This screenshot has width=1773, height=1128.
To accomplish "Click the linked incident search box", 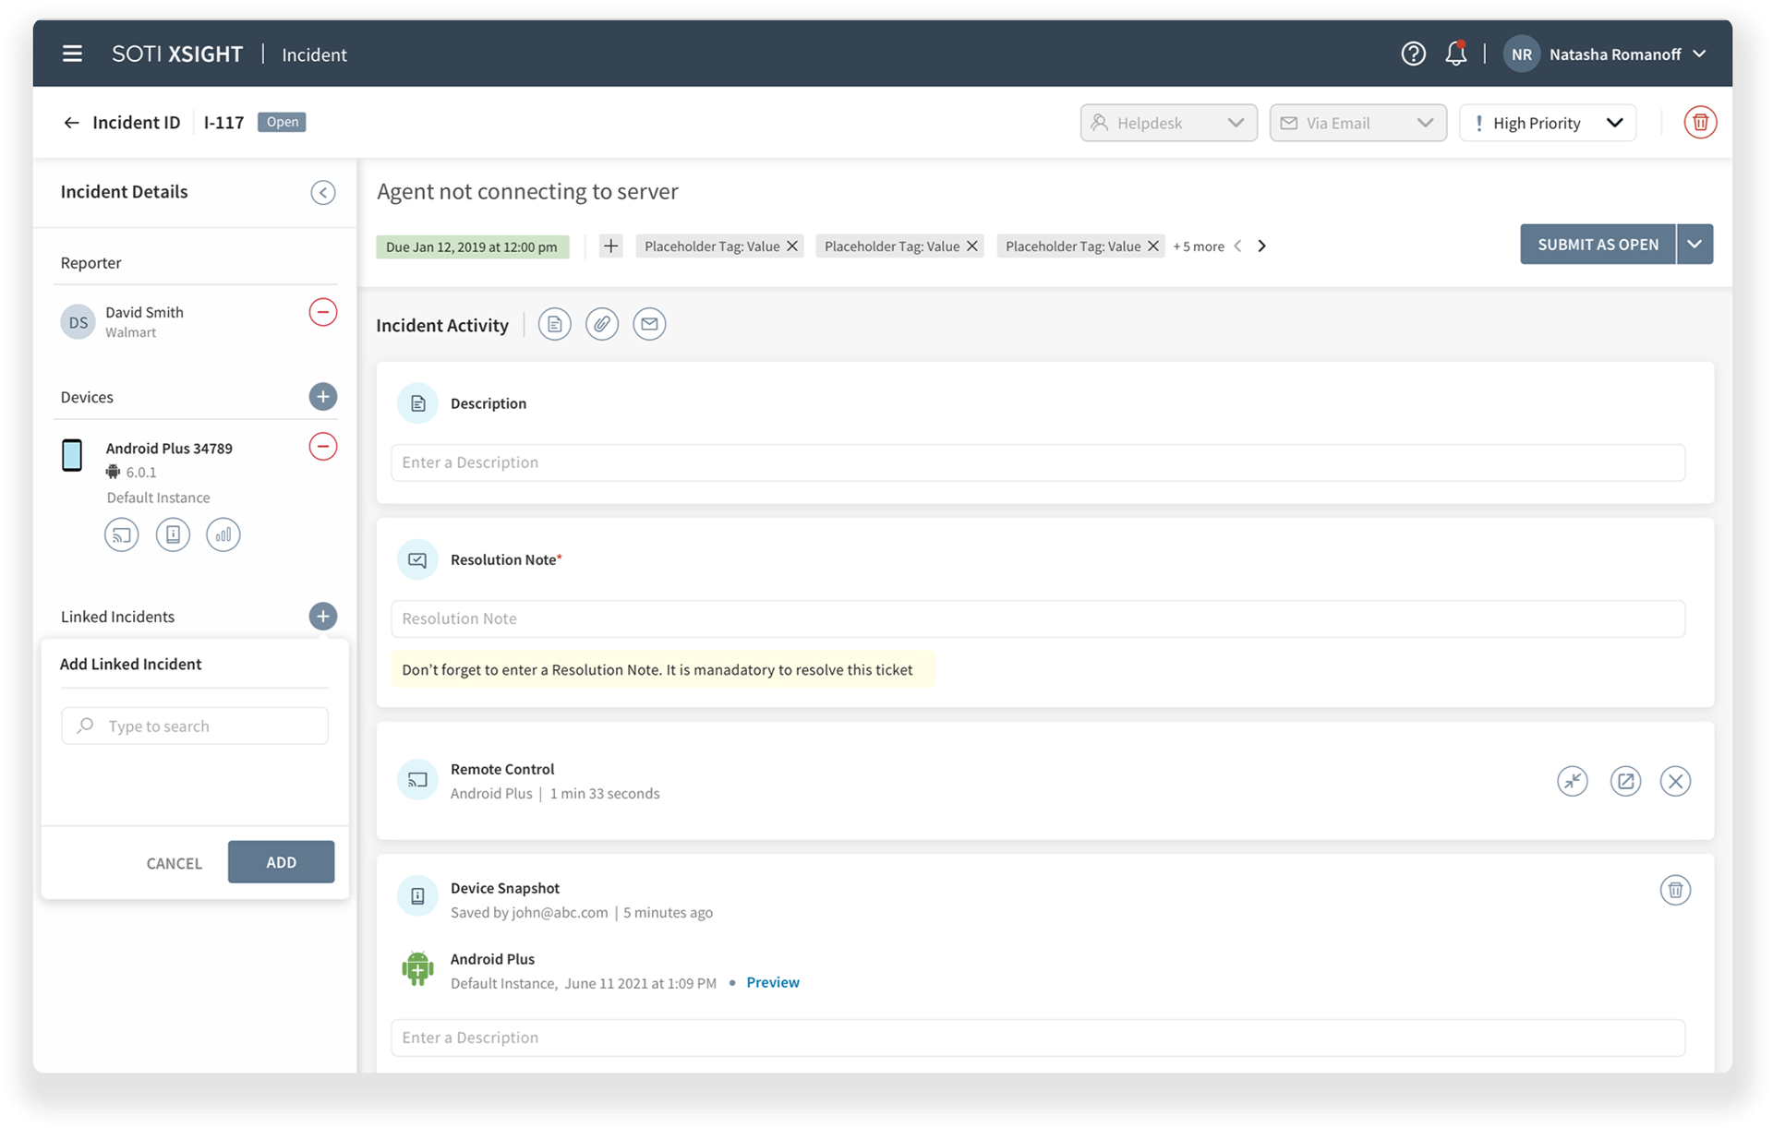I will [195, 726].
